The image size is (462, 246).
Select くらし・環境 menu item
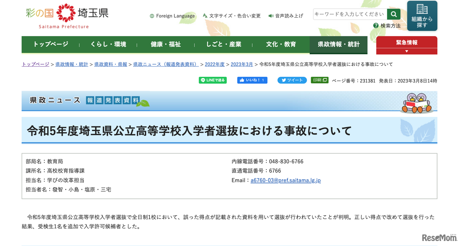coord(108,44)
